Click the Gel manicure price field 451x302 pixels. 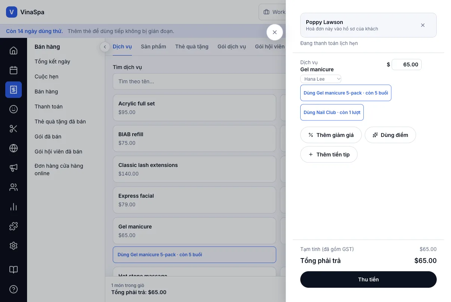(406, 65)
